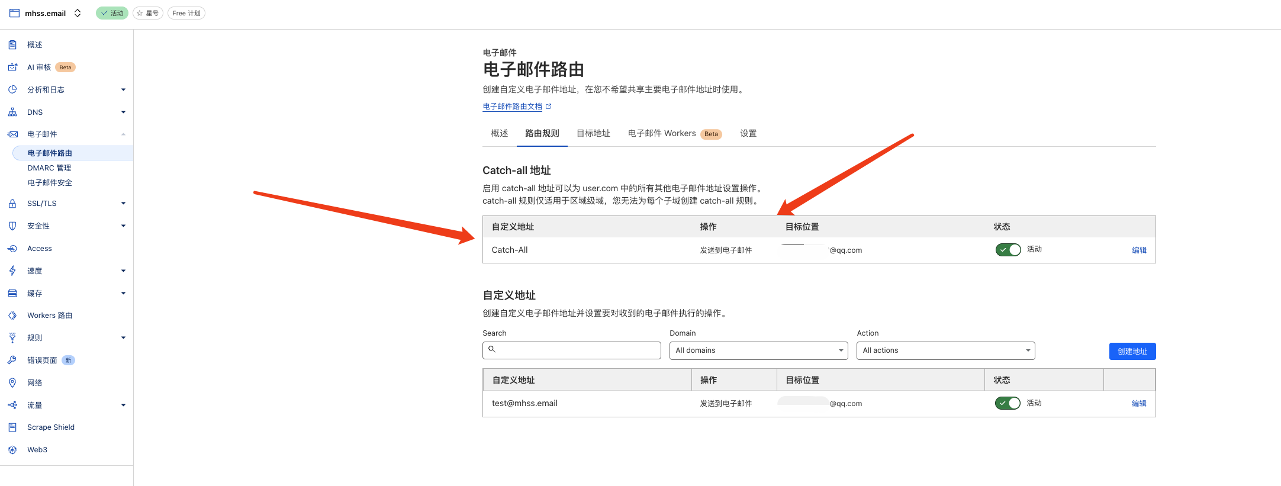Image resolution: width=1281 pixels, height=486 pixels.
Task: Expand the DNS sidebar section
Action: (x=123, y=112)
